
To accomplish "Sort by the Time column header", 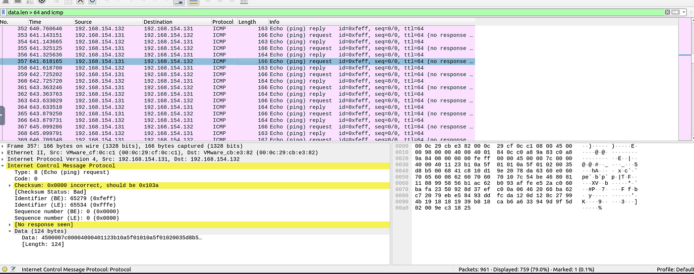I will [51, 22].
